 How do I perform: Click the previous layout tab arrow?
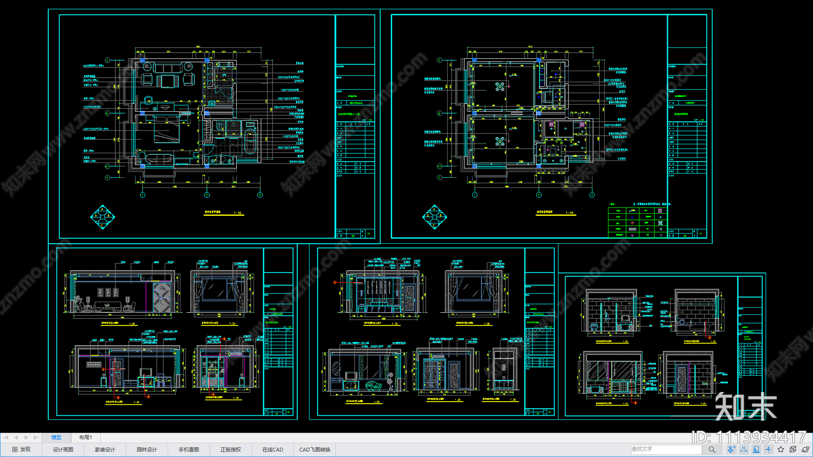(16, 437)
